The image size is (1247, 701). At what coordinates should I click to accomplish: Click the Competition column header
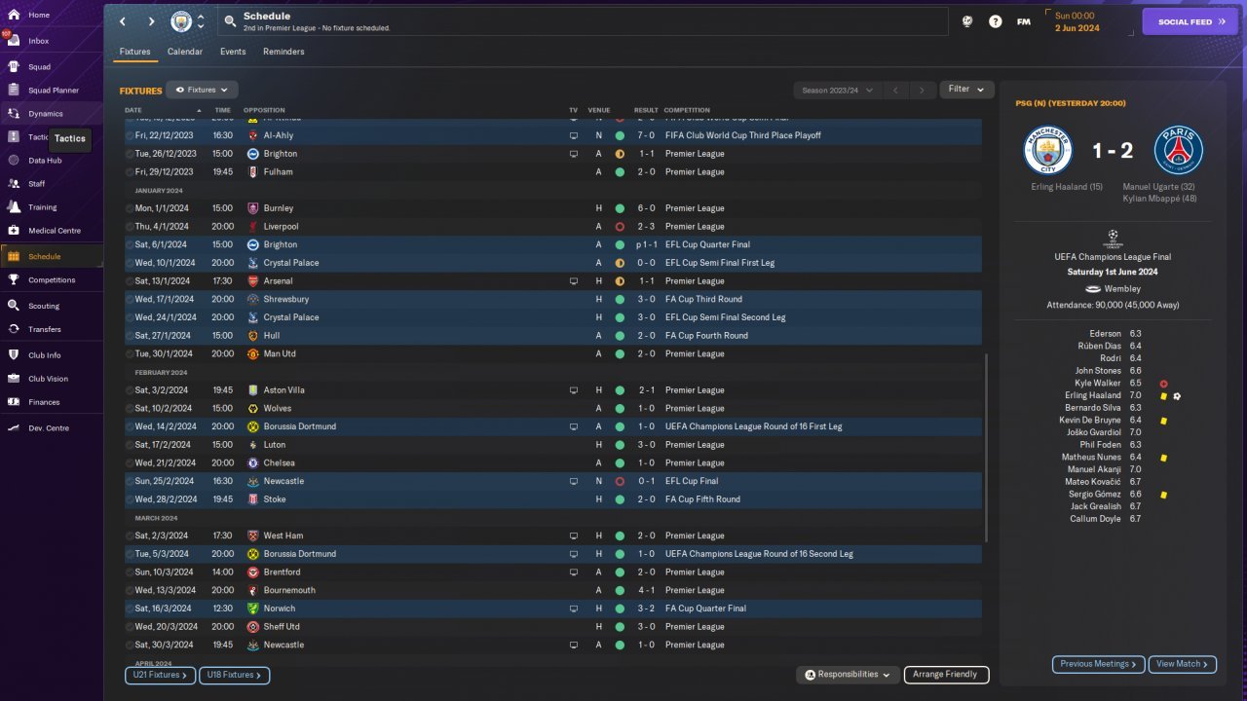pyautogui.click(x=687, y=110)
